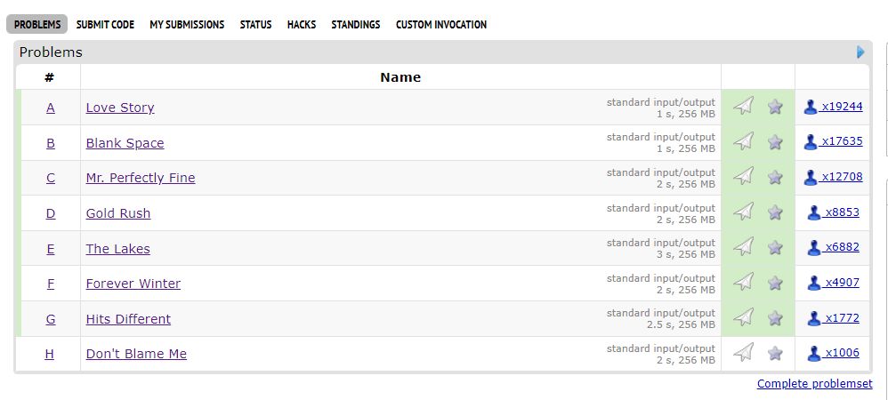Viewport: 888px width, 400px height.
Task: Toggle favorite star for Love Story
Action: (x=775, y=107)
